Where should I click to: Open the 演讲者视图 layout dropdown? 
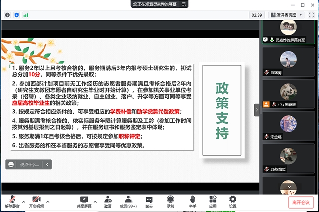pyautogui.click(x=286, y=15)
